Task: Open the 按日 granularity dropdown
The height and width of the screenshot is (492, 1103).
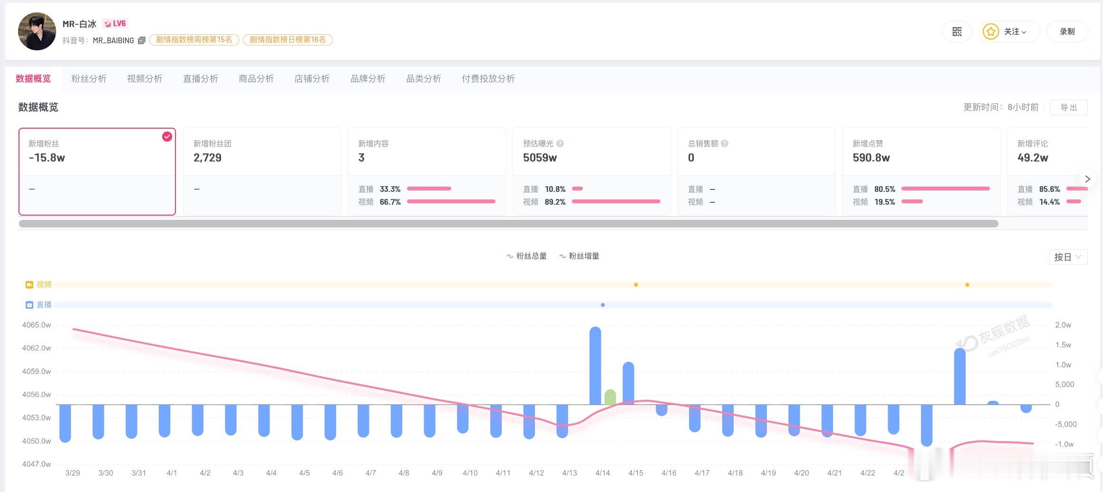Action: [x=1068, y=257]
